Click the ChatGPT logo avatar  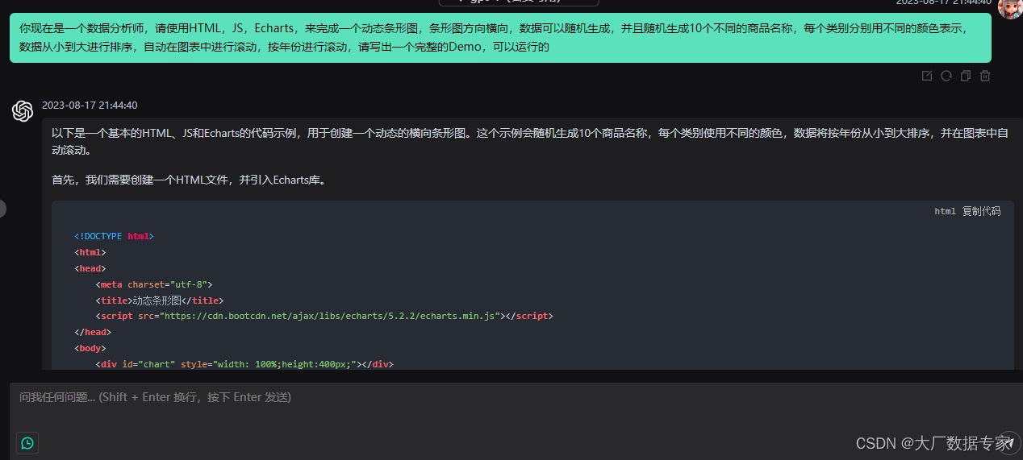[x=23, y=111]
